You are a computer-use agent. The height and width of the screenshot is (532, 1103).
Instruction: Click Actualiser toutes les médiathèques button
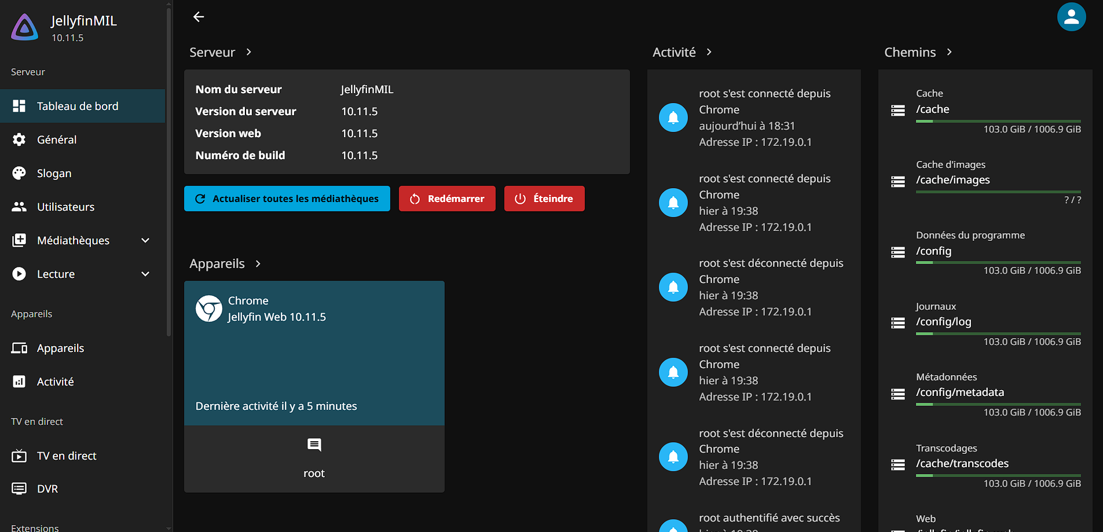(x=287, y=199)
